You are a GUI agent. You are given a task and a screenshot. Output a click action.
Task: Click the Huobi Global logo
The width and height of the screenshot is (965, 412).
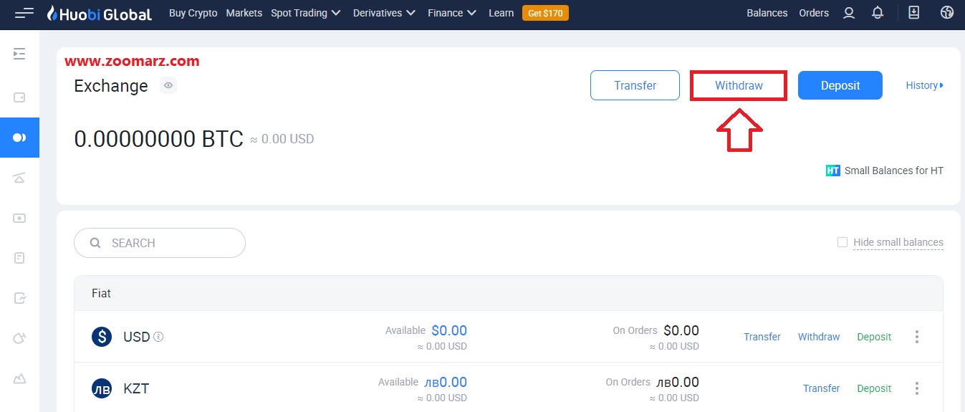click(x=100, y=13)
